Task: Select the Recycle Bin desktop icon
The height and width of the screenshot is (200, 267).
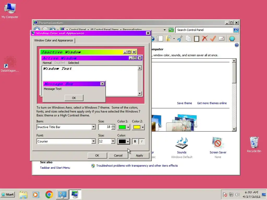Action: pyautogui.click(x=254, y=144)
